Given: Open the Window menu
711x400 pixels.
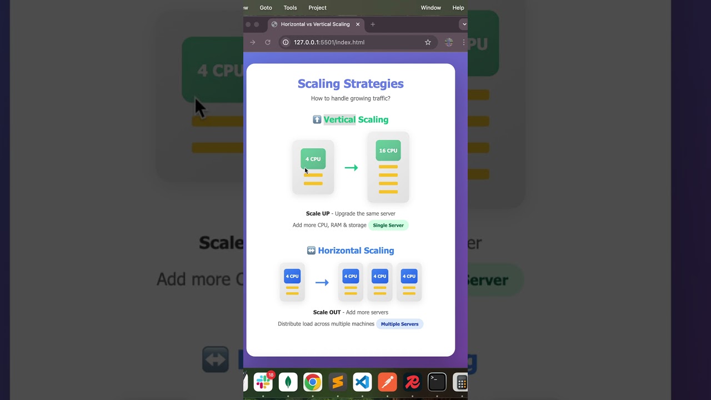Looking at the screenshot, I should pos(430,8).
